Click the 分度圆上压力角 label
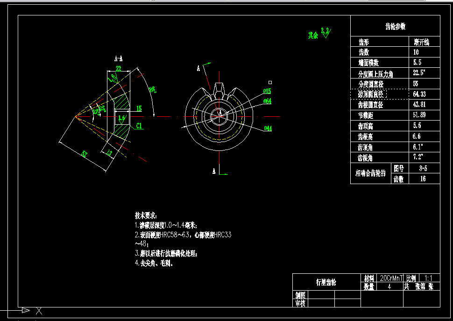 375,74
